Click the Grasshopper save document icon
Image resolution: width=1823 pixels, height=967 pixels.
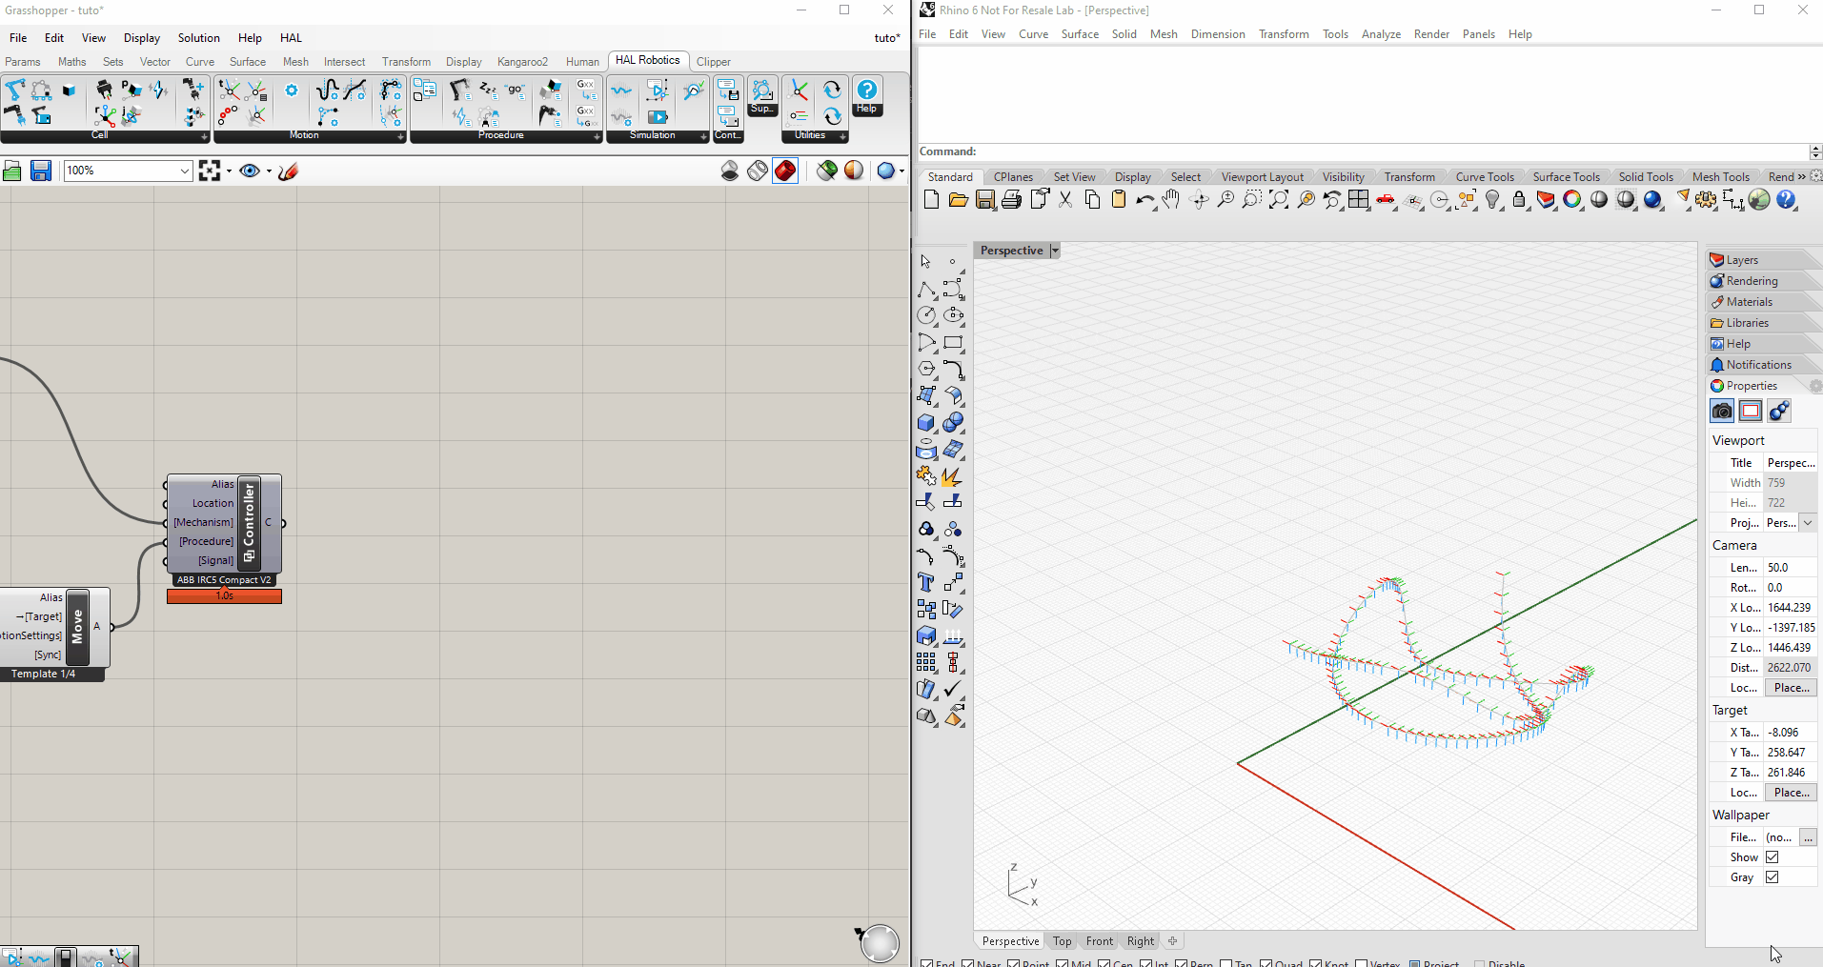pyautogui.click(x=40, y=171)
